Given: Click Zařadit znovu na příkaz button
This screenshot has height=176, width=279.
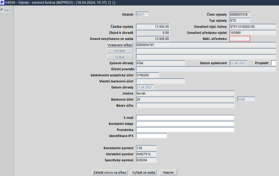Looking at the screenshot, I should point(110,173).
